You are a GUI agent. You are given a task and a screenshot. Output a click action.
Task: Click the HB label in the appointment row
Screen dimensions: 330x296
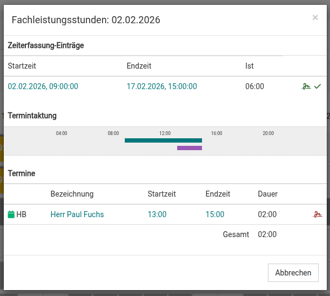(x=22, y=214)
